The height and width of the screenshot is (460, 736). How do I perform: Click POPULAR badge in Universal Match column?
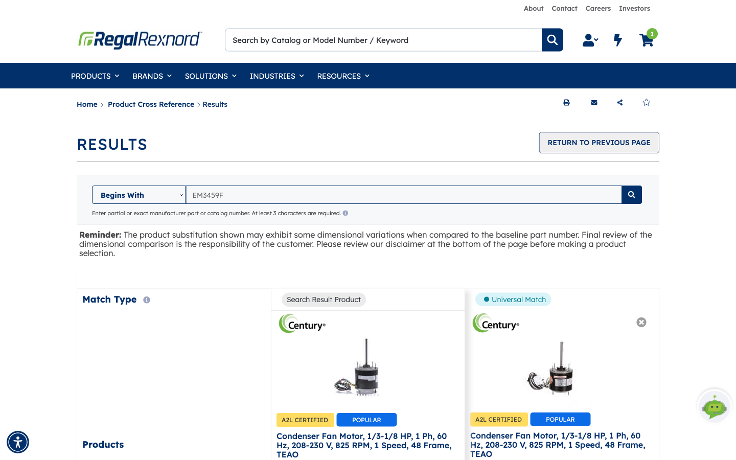tap(560, 419)
